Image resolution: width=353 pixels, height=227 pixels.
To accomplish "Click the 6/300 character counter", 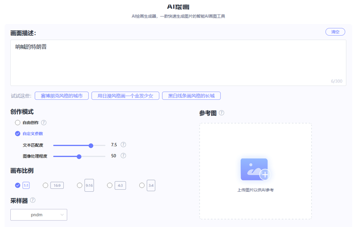I will (x=336, y=81).
